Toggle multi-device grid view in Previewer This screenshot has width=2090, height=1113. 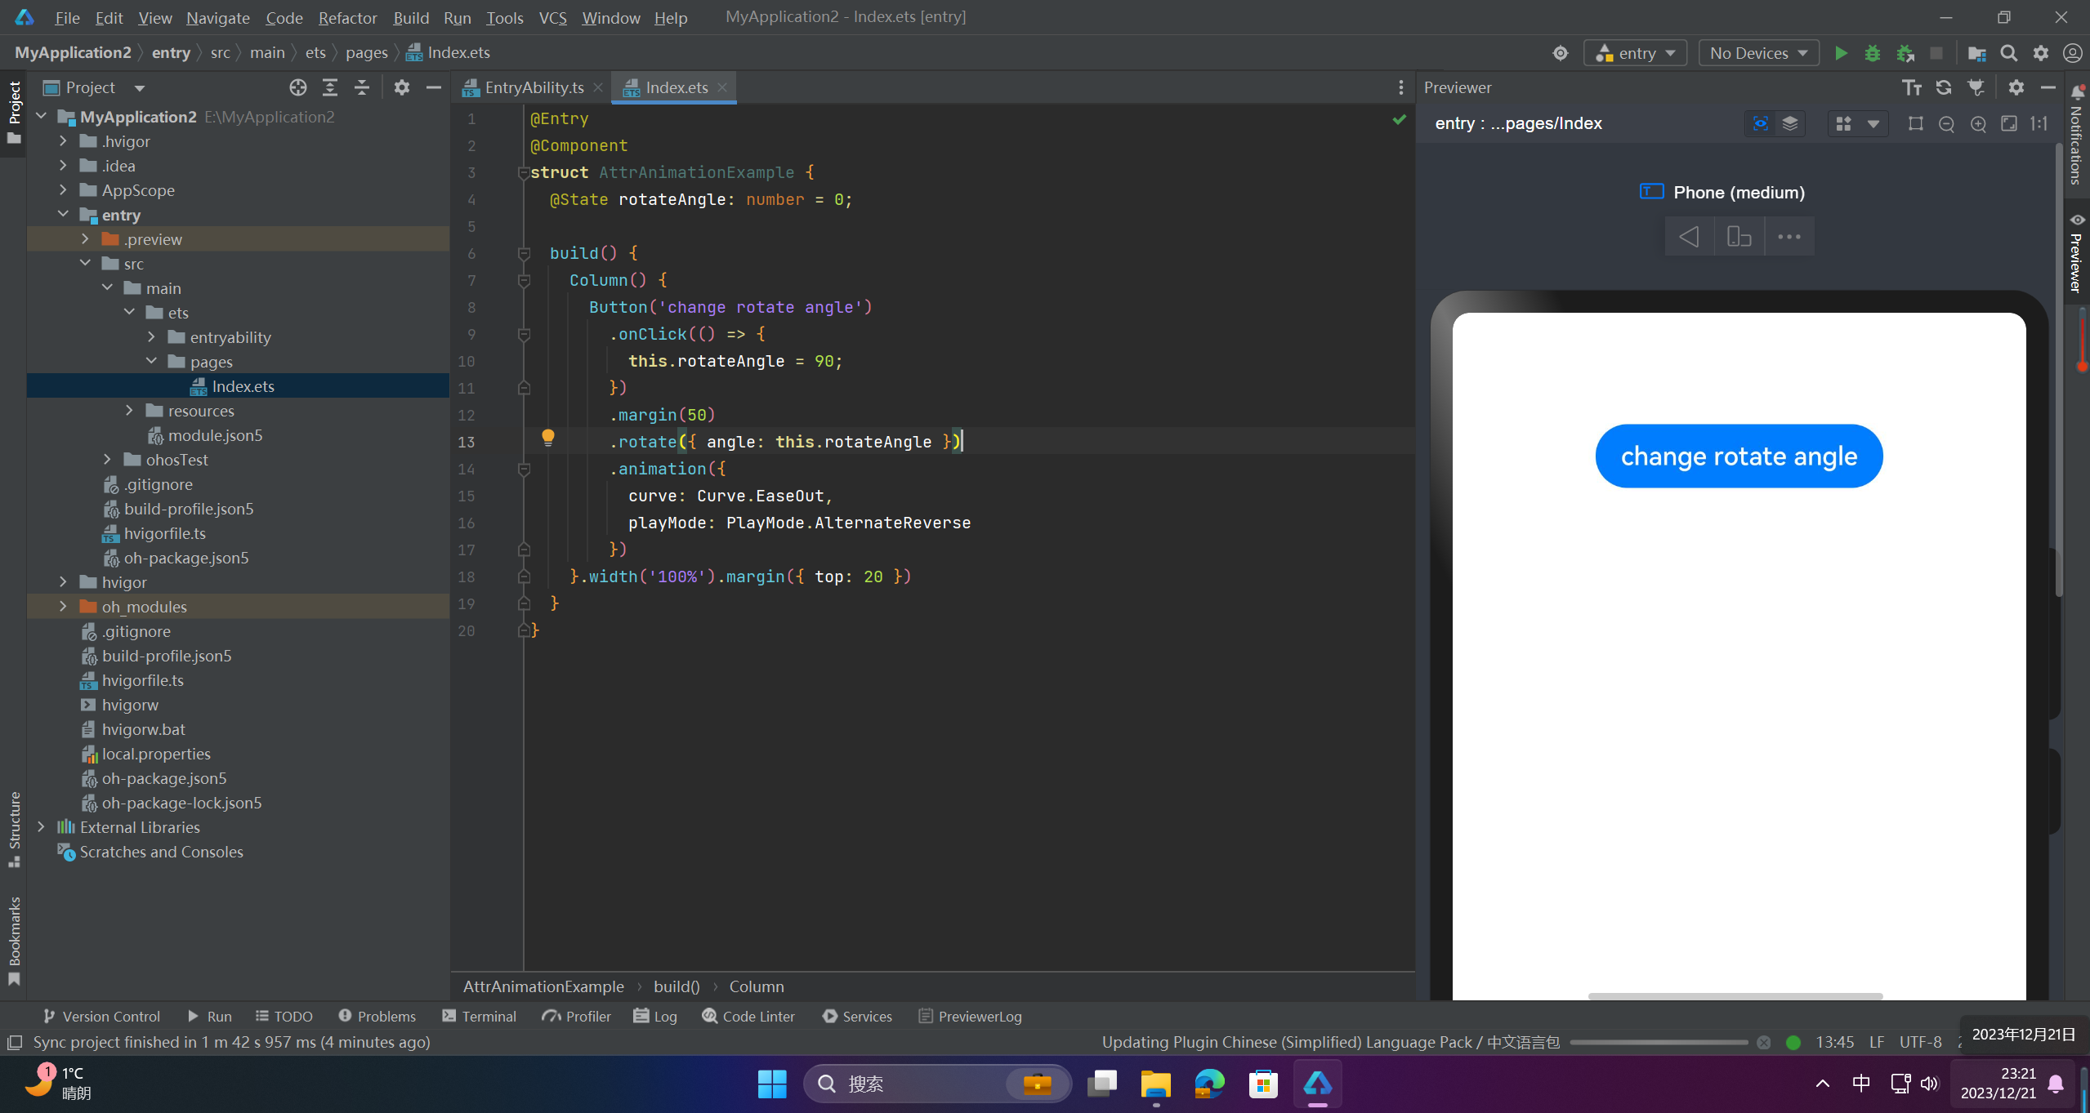(1843, 123)
